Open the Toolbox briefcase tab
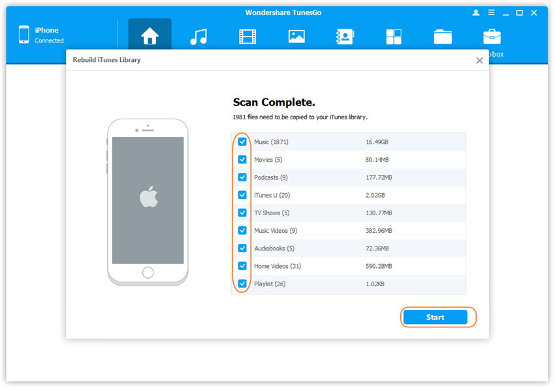The image size is (555, 388). (491, 37)
